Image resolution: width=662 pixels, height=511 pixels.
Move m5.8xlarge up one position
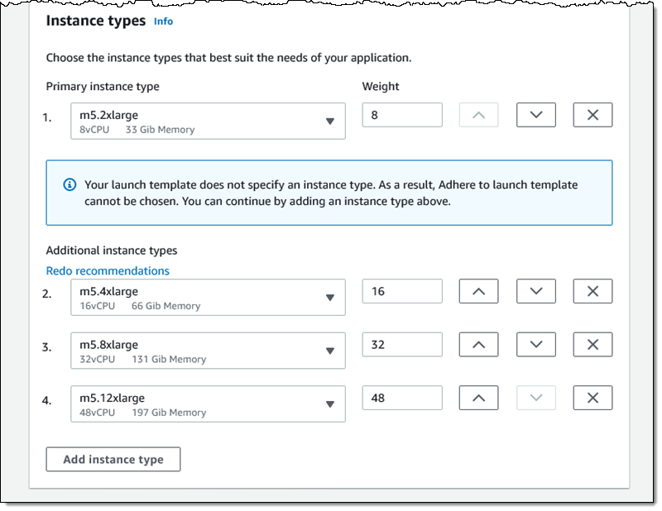478,345
